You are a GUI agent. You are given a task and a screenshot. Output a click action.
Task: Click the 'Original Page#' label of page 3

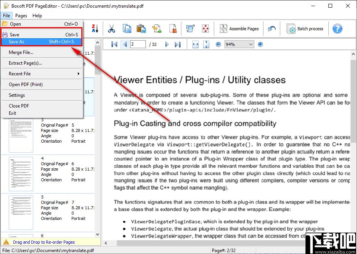tap(55, 125)
